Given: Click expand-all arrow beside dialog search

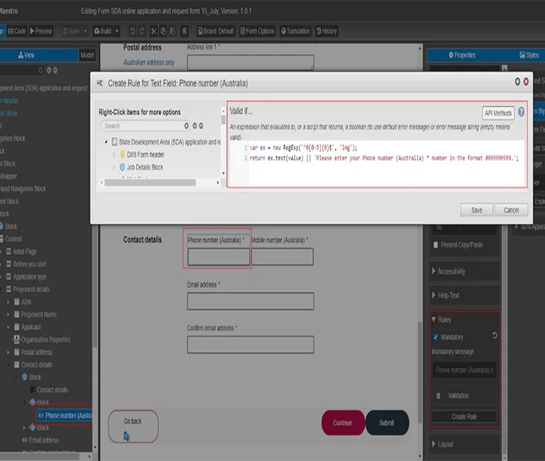Looking at the screenshot, I should (194, 126).
